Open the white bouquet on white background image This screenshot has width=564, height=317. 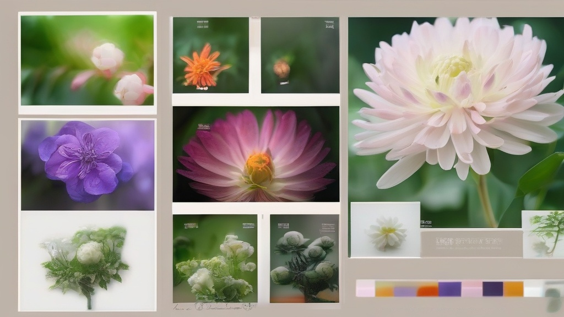click(88, 261)
